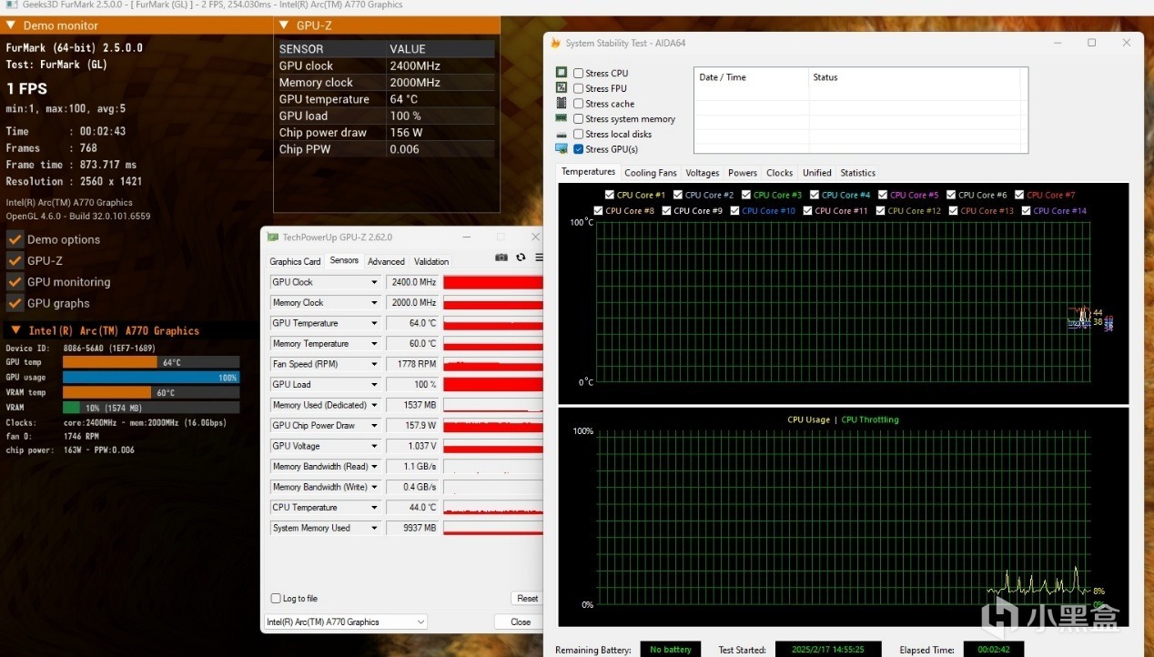This screenshot has height=657, width=1154.
Task: Toggle FurMark GPU-Z overlay checkbox
Action: tap(15, 260)
